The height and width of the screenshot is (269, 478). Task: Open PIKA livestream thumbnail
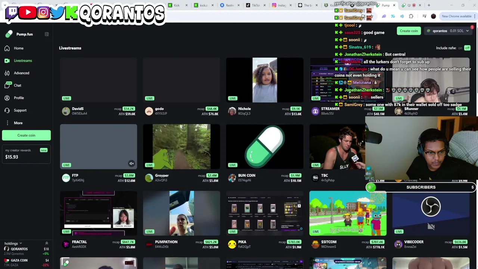click(x=265, y=213)
